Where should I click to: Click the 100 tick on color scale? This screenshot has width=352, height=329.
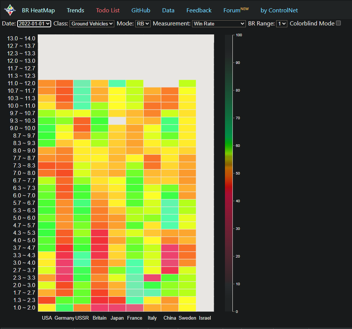click(239, 35)
